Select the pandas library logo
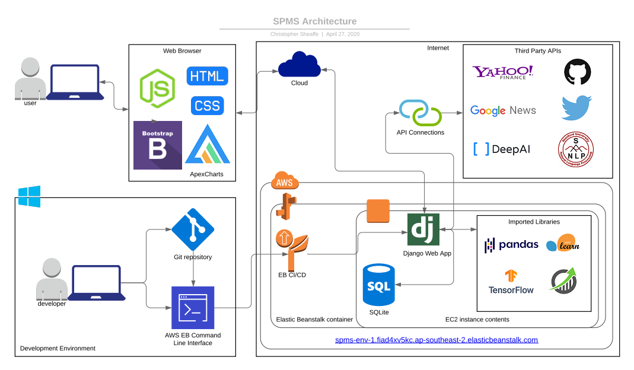Screen dimensions: 634x370 click(511, 244)
